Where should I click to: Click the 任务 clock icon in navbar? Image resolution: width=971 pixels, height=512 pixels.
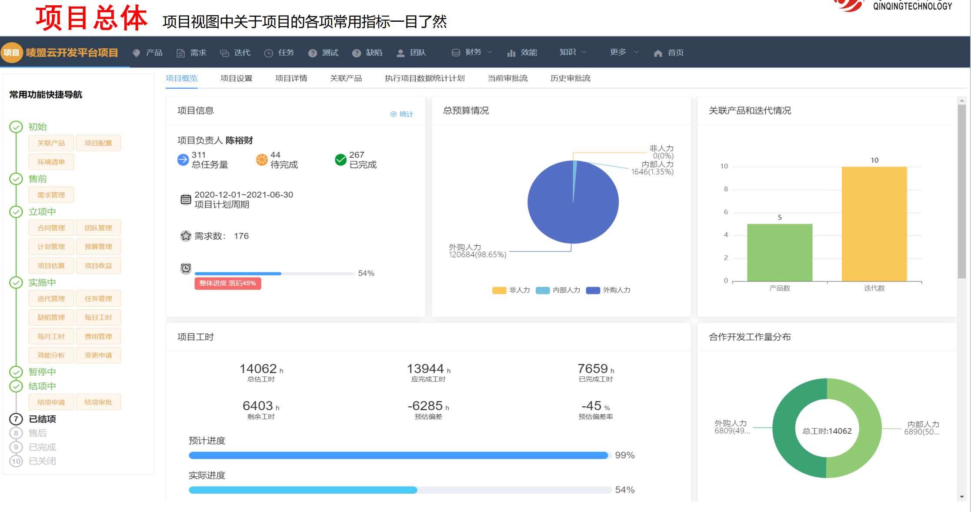[269, 53]
